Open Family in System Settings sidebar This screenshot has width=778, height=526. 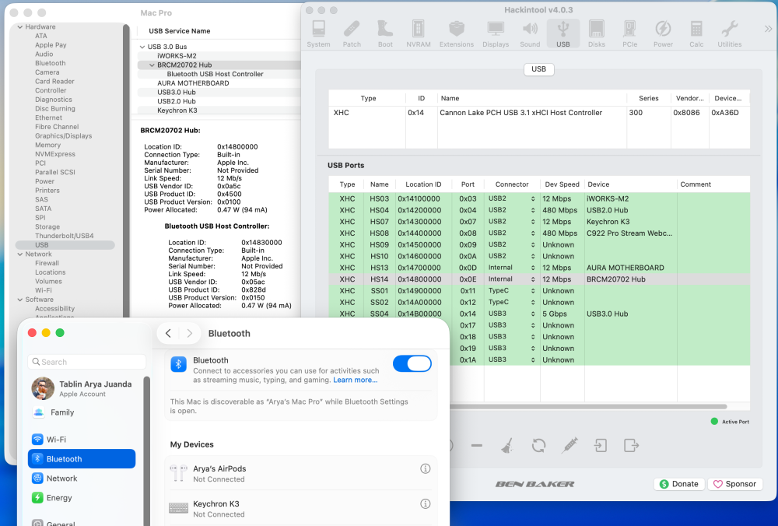coord(82,412)
